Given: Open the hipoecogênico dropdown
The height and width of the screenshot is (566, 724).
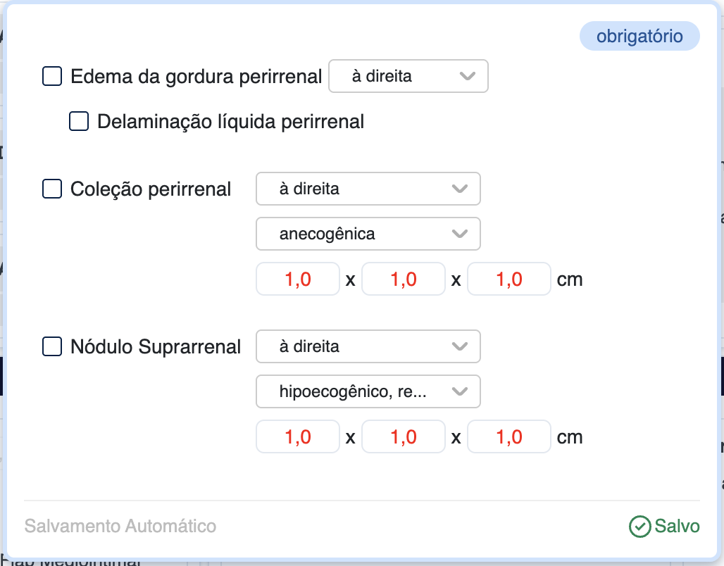Looking at the screenshot, I should [x=368, y=391].
